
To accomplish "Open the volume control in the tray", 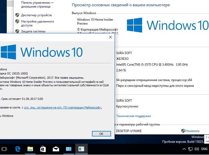I will (x=196, y=149).
